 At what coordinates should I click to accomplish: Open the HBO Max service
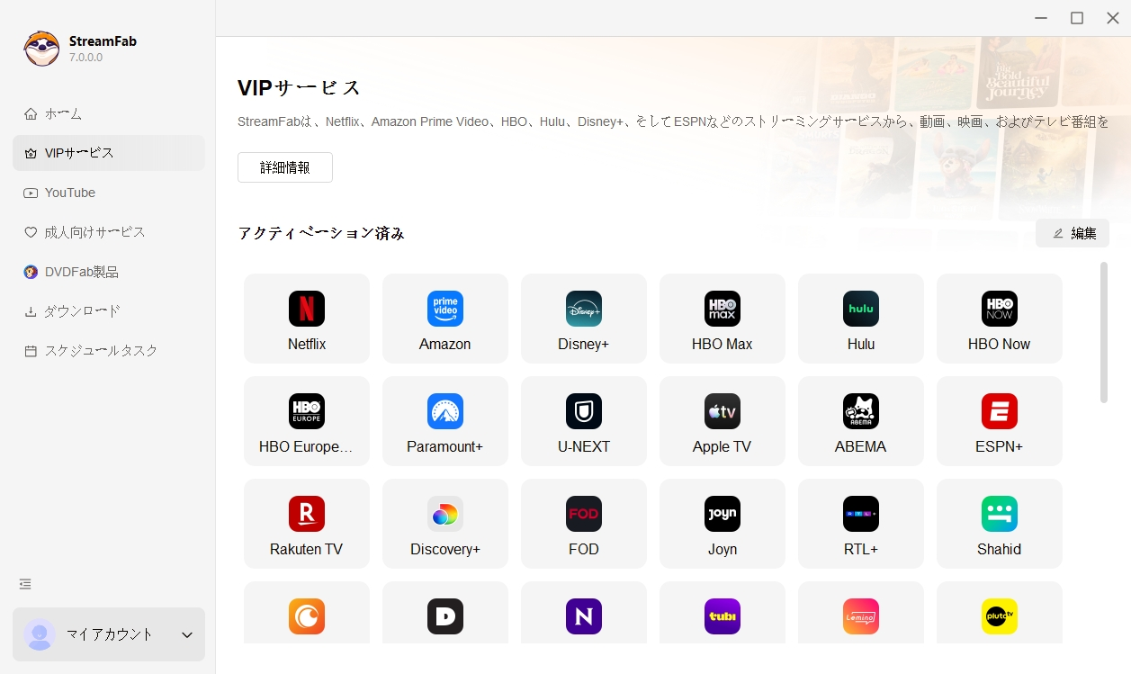click(x=722, y=319)
